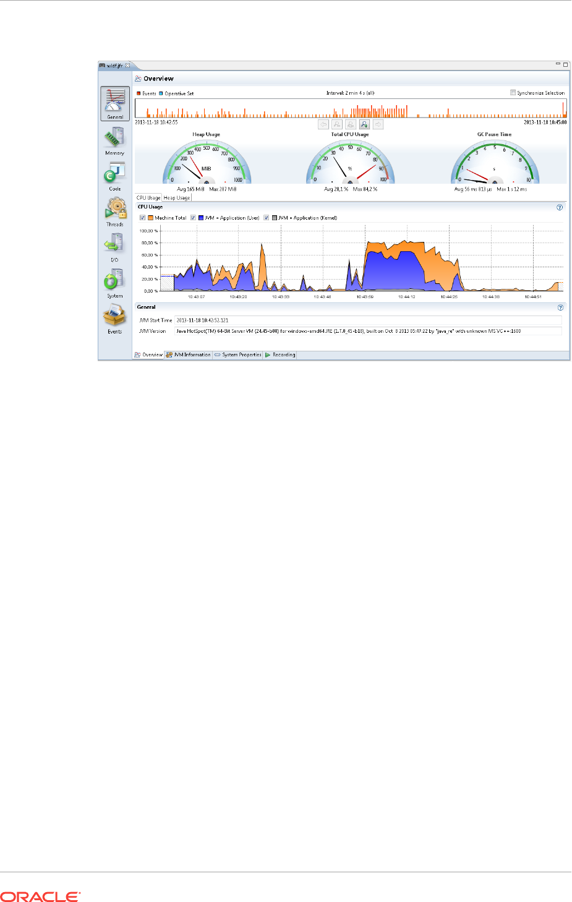The image size is (572, 902).
Task: Enable Synchronize Selection checkbox
Action: (513, 93)
